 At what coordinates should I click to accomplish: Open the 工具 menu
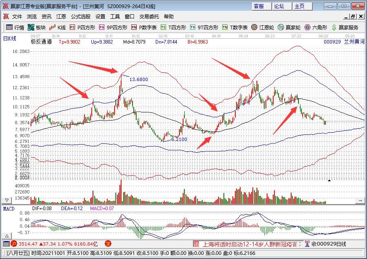(x=115, y=16)
